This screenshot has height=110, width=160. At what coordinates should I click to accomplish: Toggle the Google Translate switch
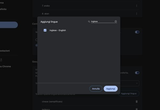(x=137, y=73)
